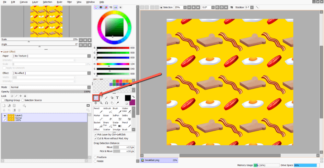Screen dimensions: 324x168
Task: Select the Freeform transform option
Action: click(x=95, y=157)
